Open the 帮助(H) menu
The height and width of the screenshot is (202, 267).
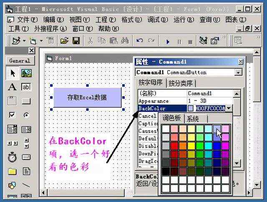click(x=108, y=29)
